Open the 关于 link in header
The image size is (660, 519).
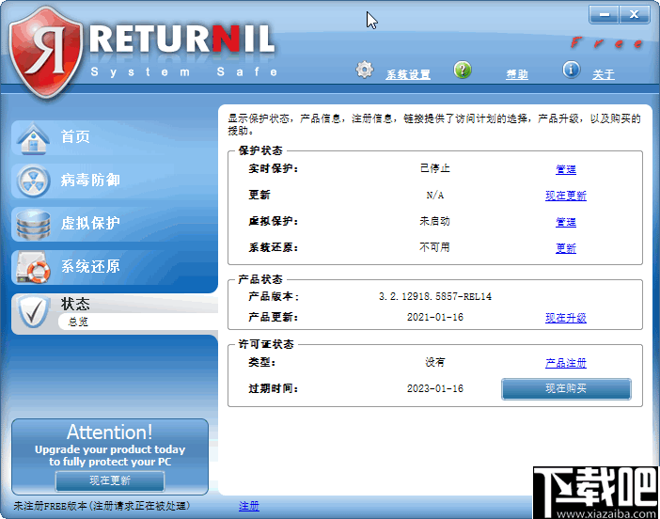pos(604,75)
